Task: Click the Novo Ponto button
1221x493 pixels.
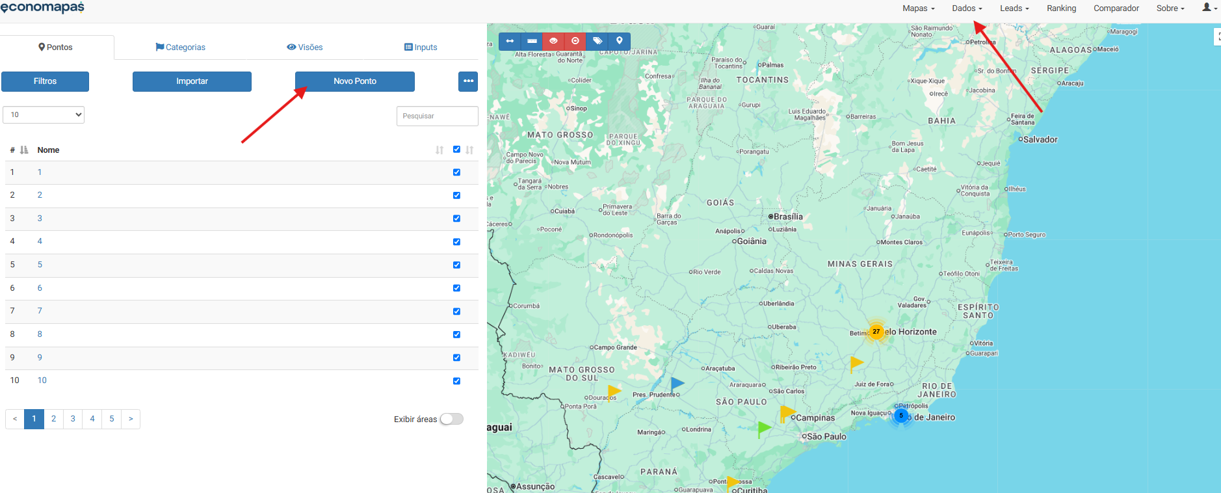Action: [354, 81]
